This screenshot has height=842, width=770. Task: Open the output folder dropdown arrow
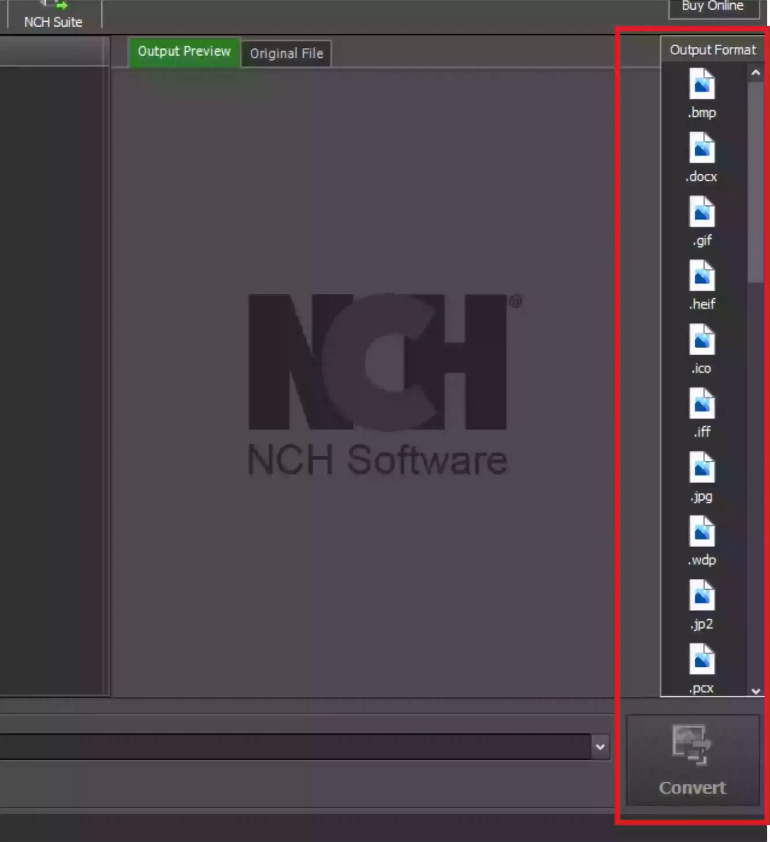pos(601,747)
